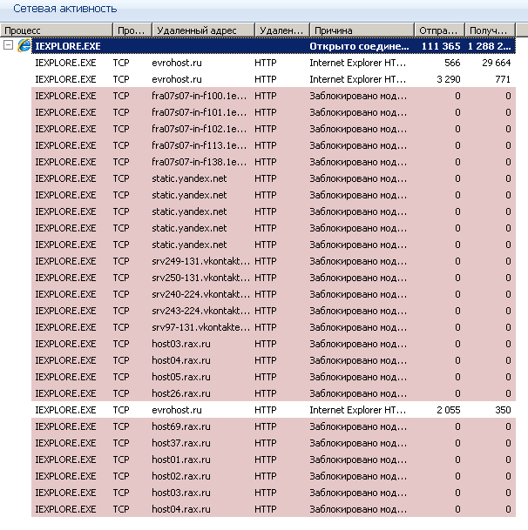Click the Internet Explorer icon in the group row
The image size is (528, 530).
(24, 45)
